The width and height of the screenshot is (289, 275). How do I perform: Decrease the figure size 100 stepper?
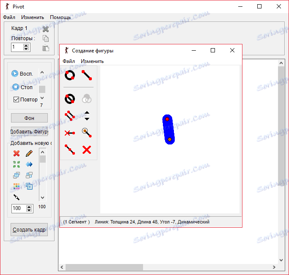(x=29, y=210)
